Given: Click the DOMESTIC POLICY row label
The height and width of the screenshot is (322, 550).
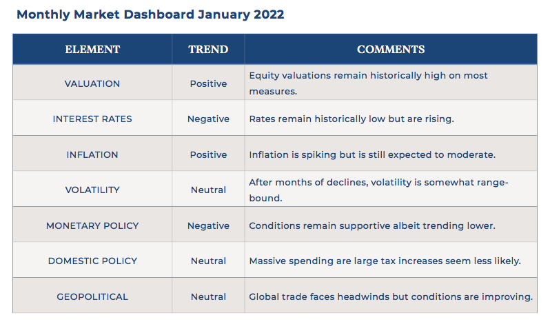Looking at the screenshot, I should 92,261.
